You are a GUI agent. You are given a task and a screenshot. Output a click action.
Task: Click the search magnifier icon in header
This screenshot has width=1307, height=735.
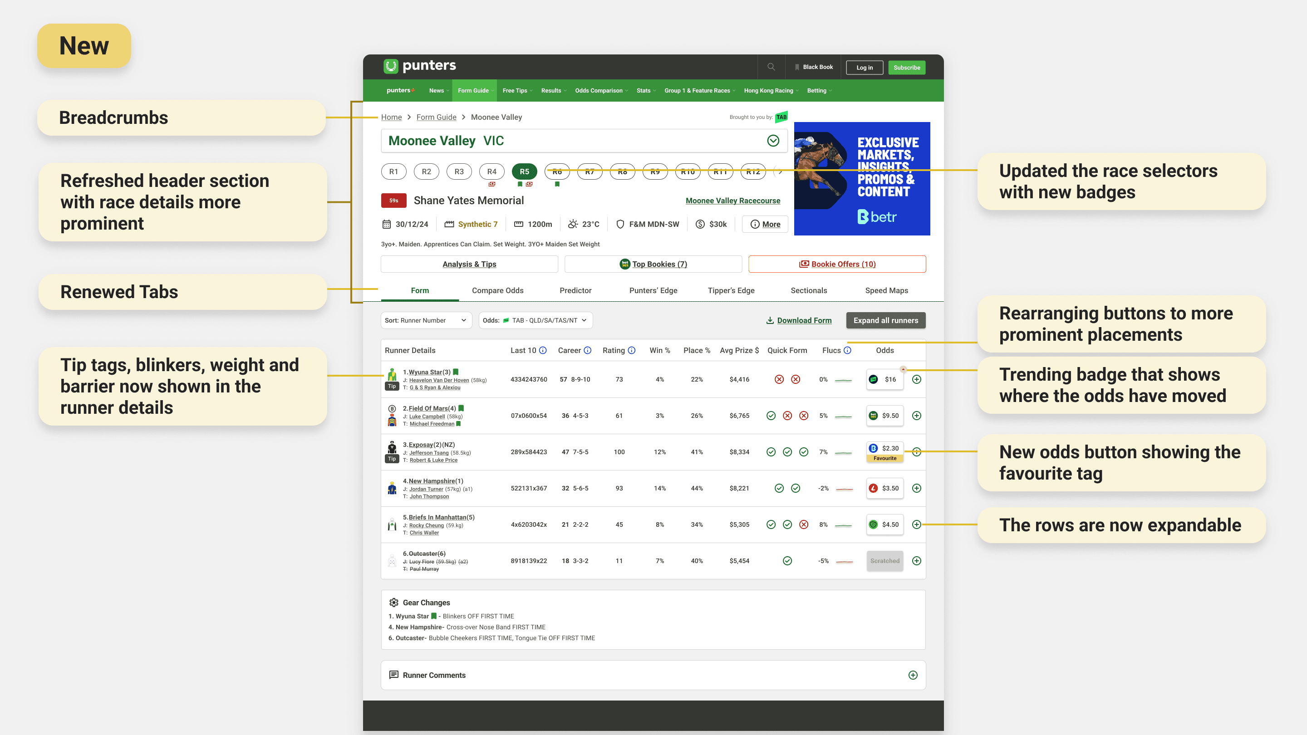click(771, 67)
